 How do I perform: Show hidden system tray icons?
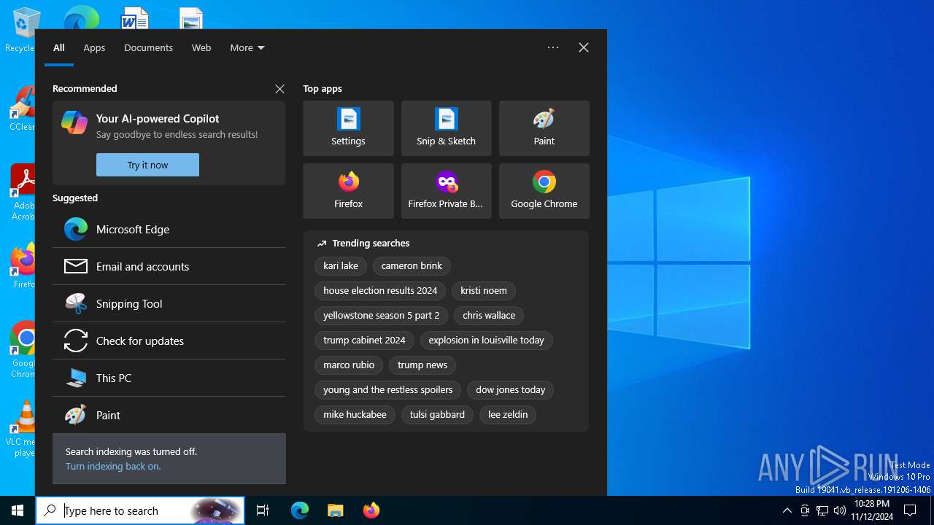click(x=787, y=510)
